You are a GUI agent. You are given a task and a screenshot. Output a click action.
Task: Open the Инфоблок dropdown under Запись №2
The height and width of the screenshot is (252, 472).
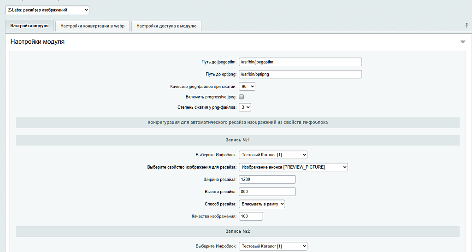273,246
